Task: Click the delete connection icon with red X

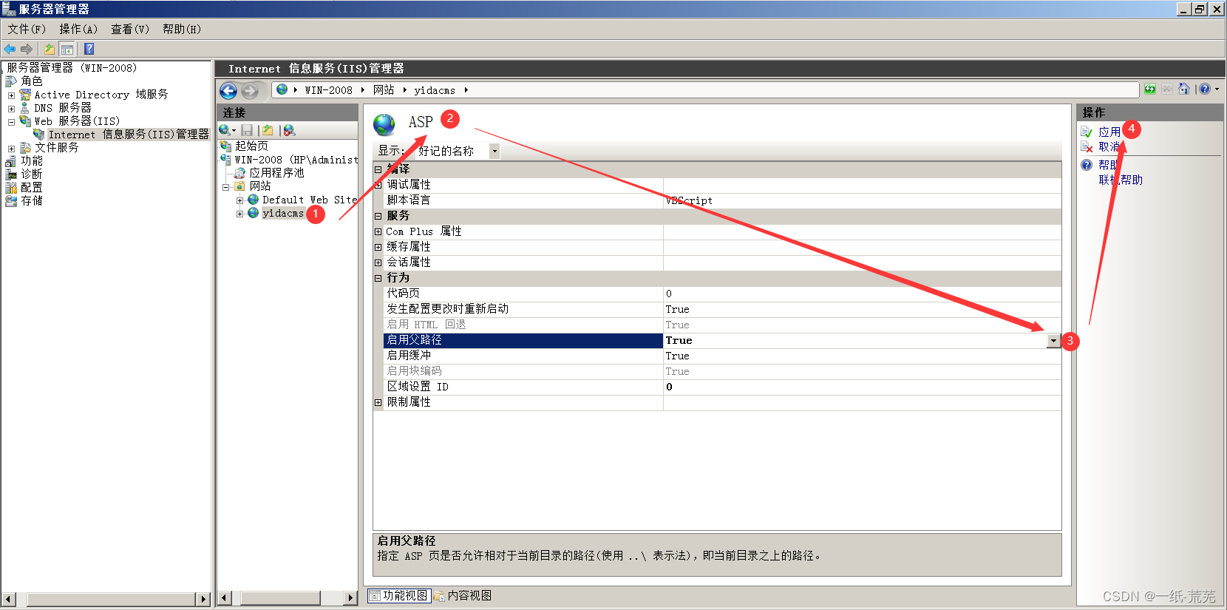Action: coord(289,130)
